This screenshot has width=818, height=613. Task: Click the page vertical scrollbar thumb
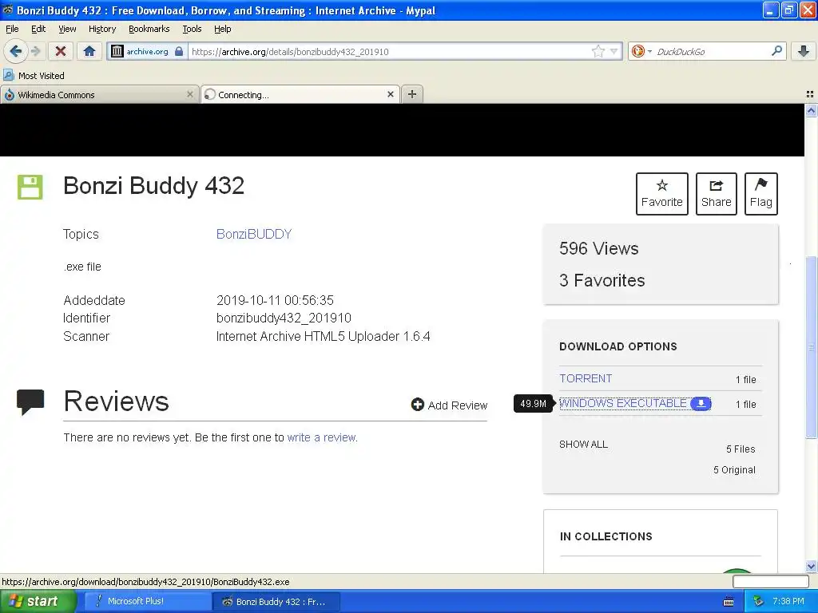pos(811,346)
